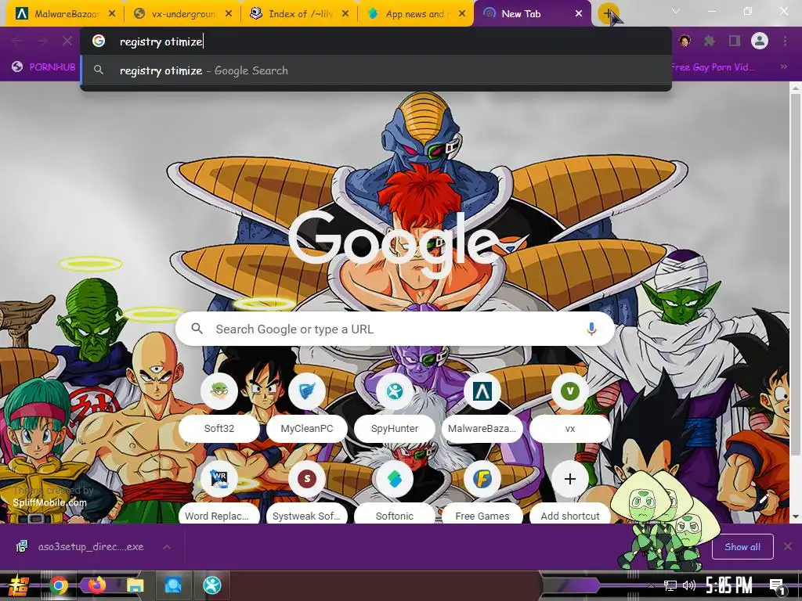This screenshot has height=601, width=802.
Task: Customize this page with pencil icon
Action: point(764,498)
